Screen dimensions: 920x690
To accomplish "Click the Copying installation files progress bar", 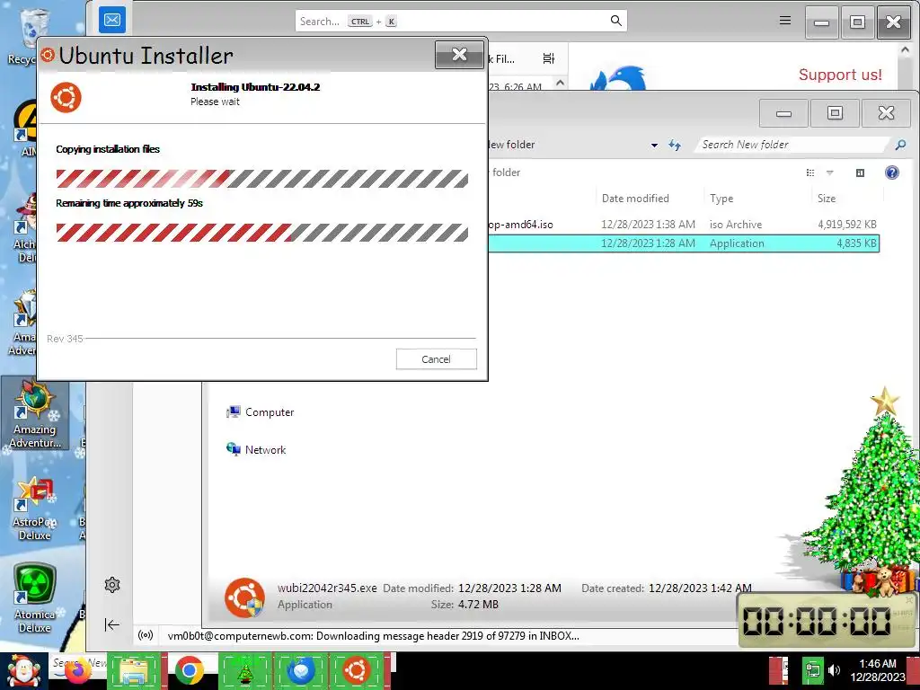I will (x=262, y=179).
